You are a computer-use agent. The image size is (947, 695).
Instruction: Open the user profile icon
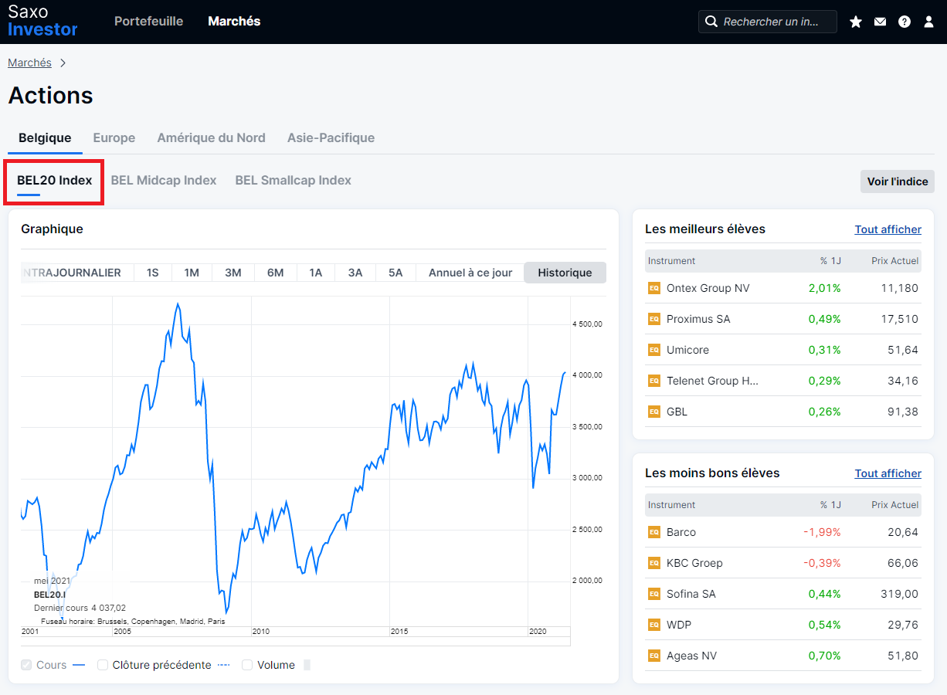click(929, 22)
